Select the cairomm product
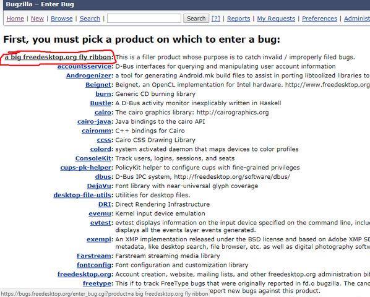370x297 pixels. (x=97, y=131)
